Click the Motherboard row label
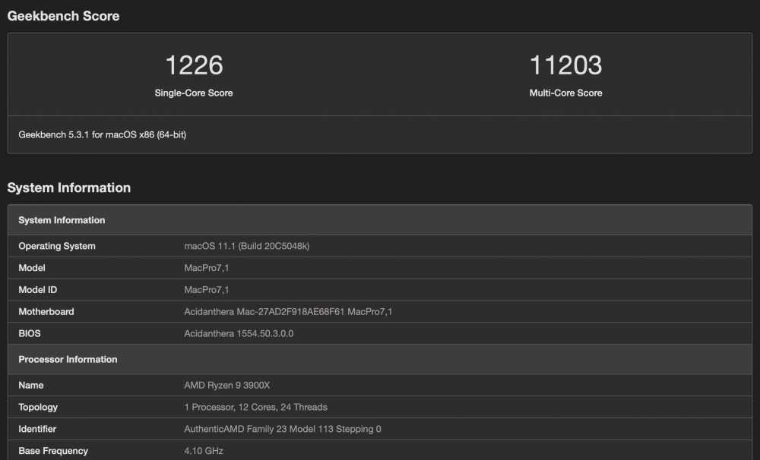760x460 pixels. pos(46,312)
